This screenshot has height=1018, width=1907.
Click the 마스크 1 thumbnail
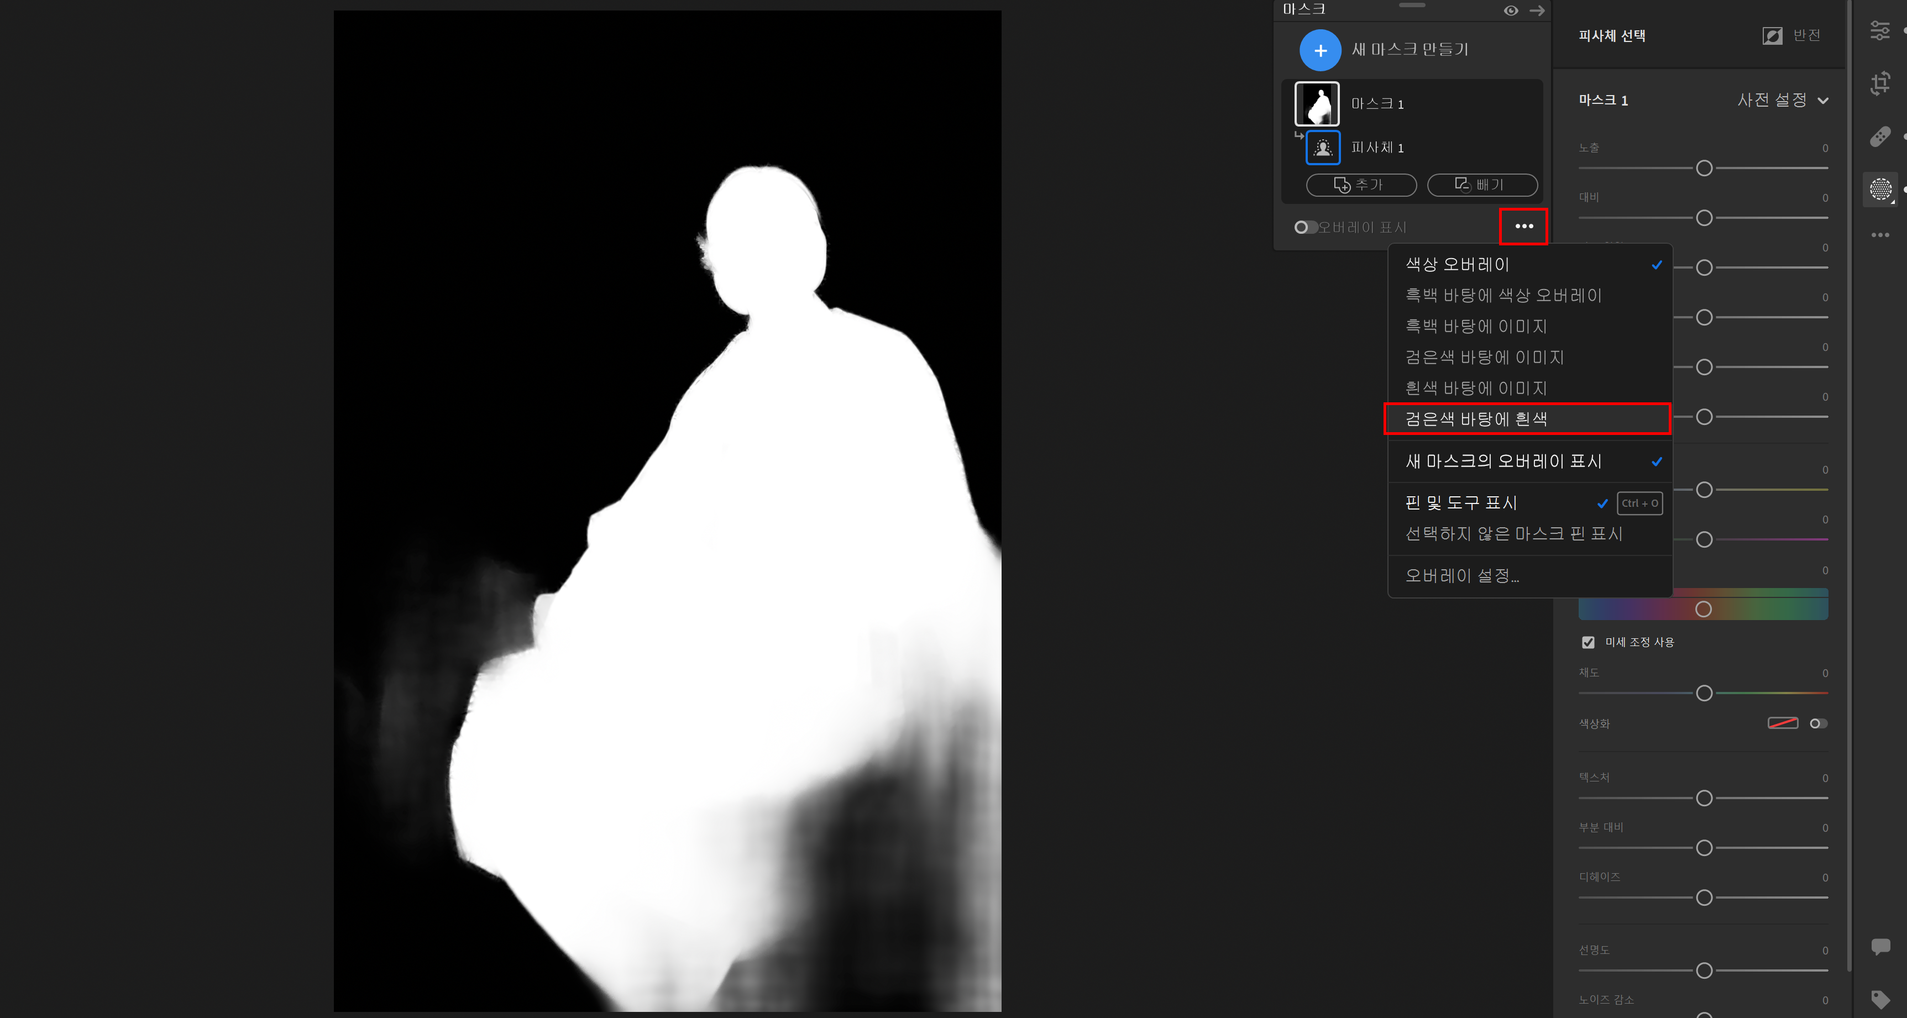coord(1316,104)
